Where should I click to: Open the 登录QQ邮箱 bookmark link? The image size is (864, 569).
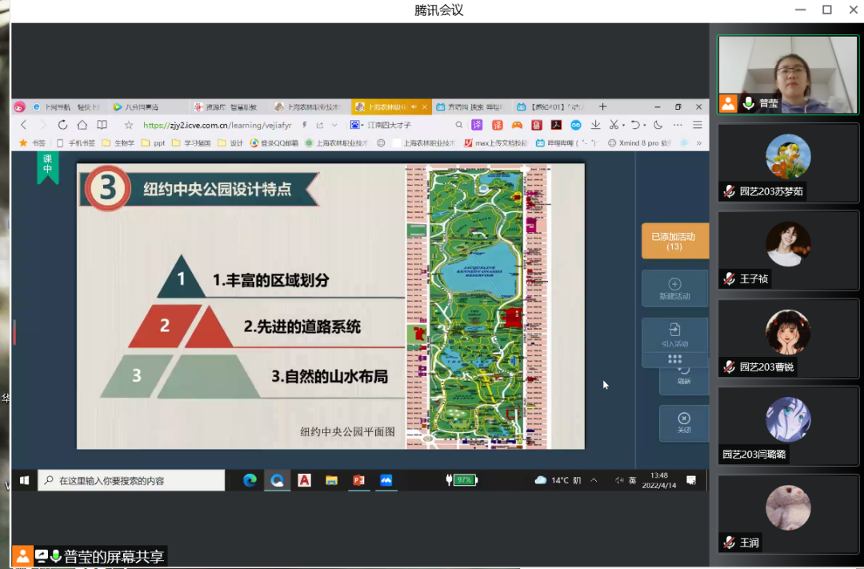click(x=274, y=143)
